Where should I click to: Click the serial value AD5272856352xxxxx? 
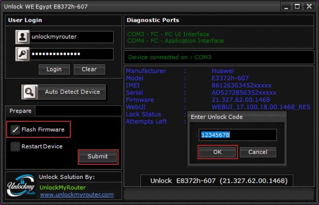(x=244, y=93)
